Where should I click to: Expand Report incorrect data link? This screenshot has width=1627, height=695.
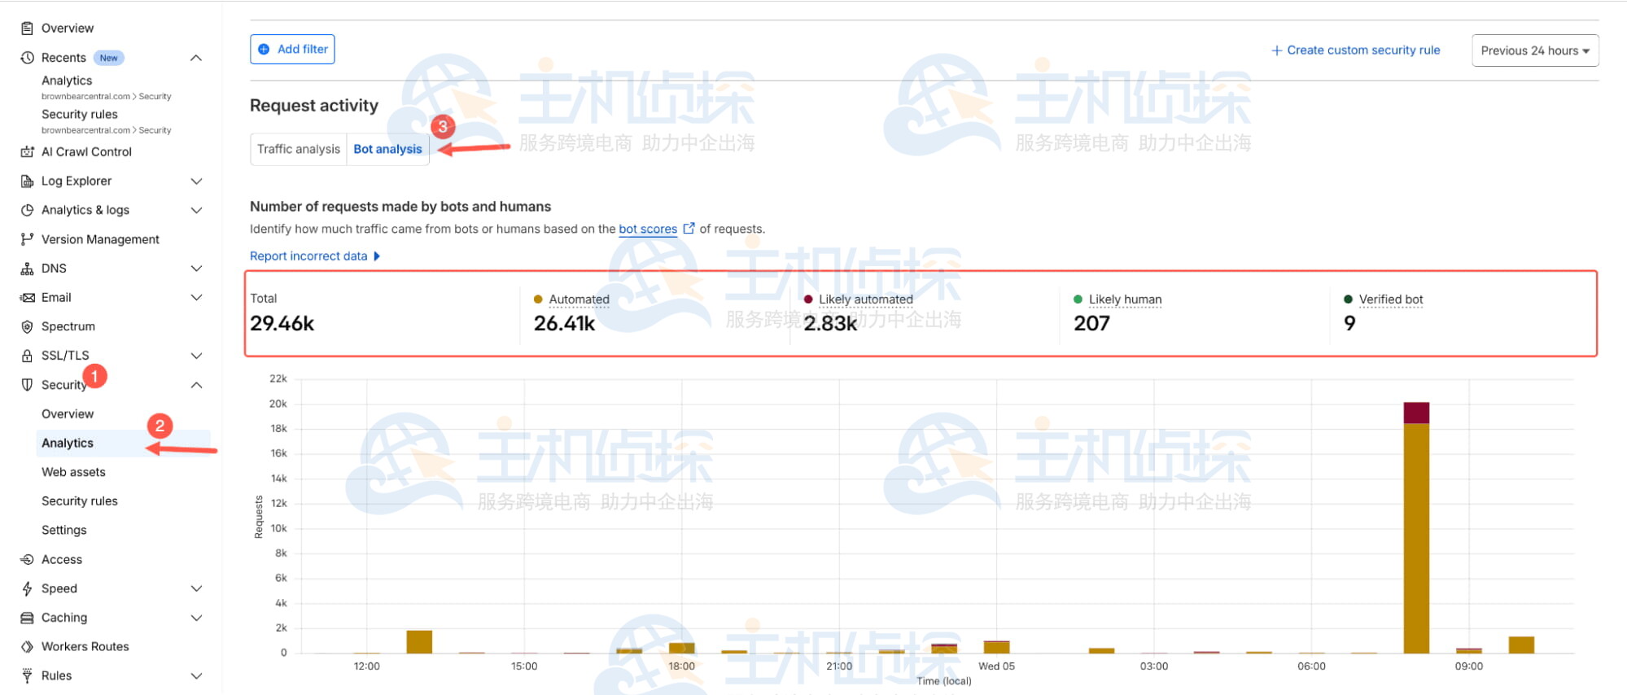[x=314, y=256]
